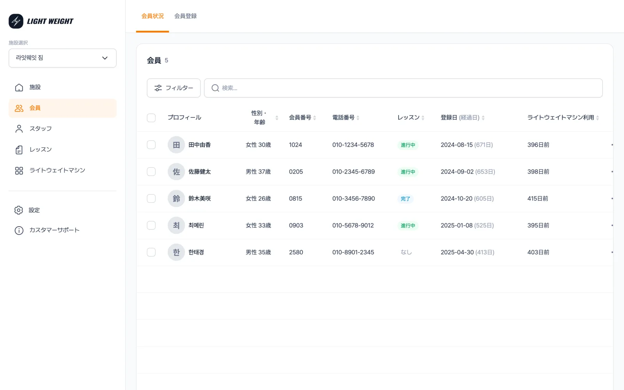Switch to the 会員状況 tab
The width and height of the screenshot is (624, 390).
click(x=152, y=16)
